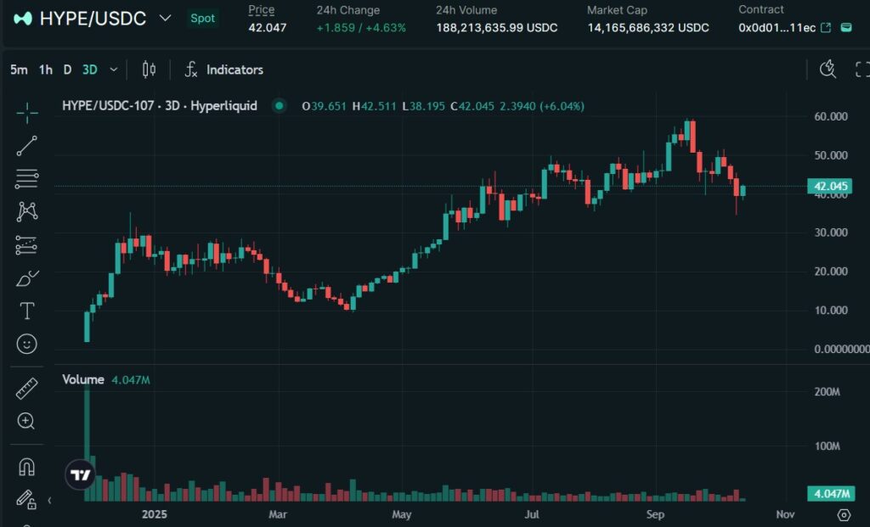Select the crosshair cursor tool
The height and width of the screenshot is (527, 870).
26,111
